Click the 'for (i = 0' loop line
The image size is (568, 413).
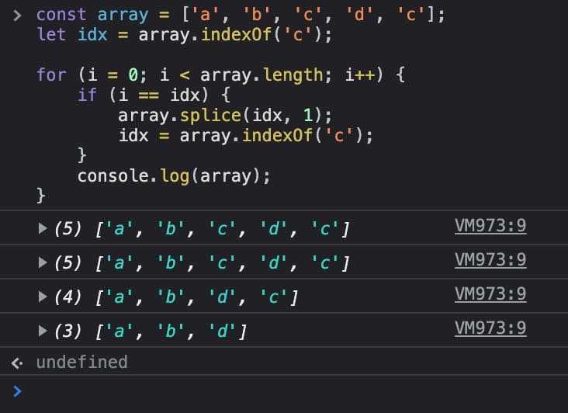click(x=220, y=75)
